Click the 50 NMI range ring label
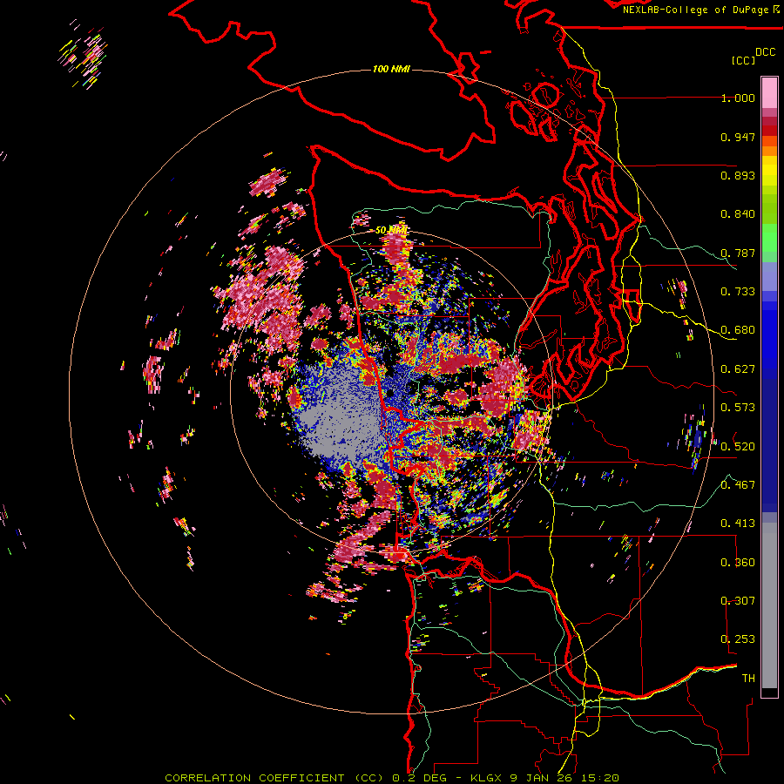The image size is (784, 784). point(391,230)
